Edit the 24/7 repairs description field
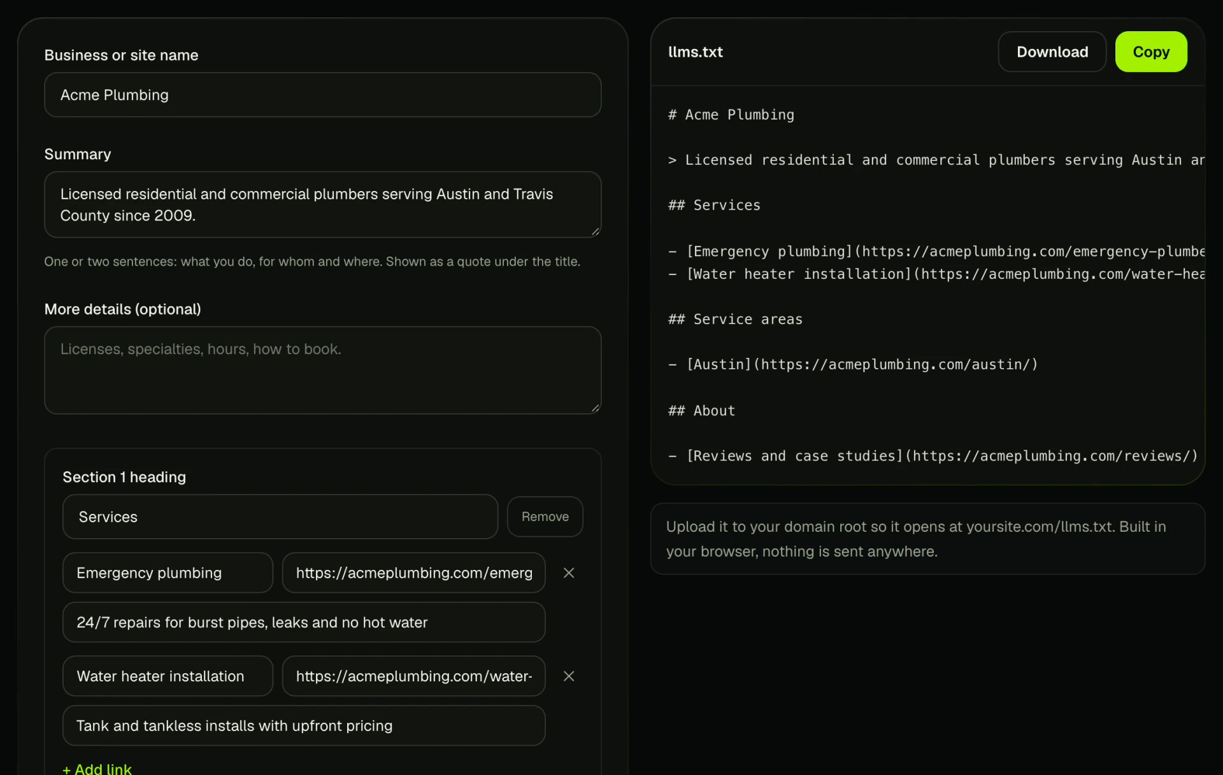Viewport: 1223px width, 775px height. pyautogui.click(x=304, y=622)
